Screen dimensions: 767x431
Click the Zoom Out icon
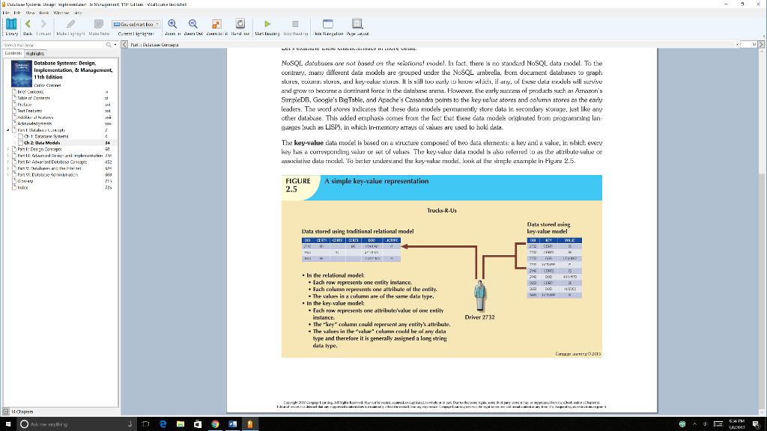click(192, 24)
